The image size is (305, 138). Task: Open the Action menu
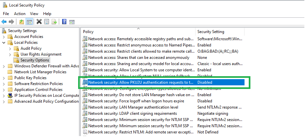click(x=20, y=14)
